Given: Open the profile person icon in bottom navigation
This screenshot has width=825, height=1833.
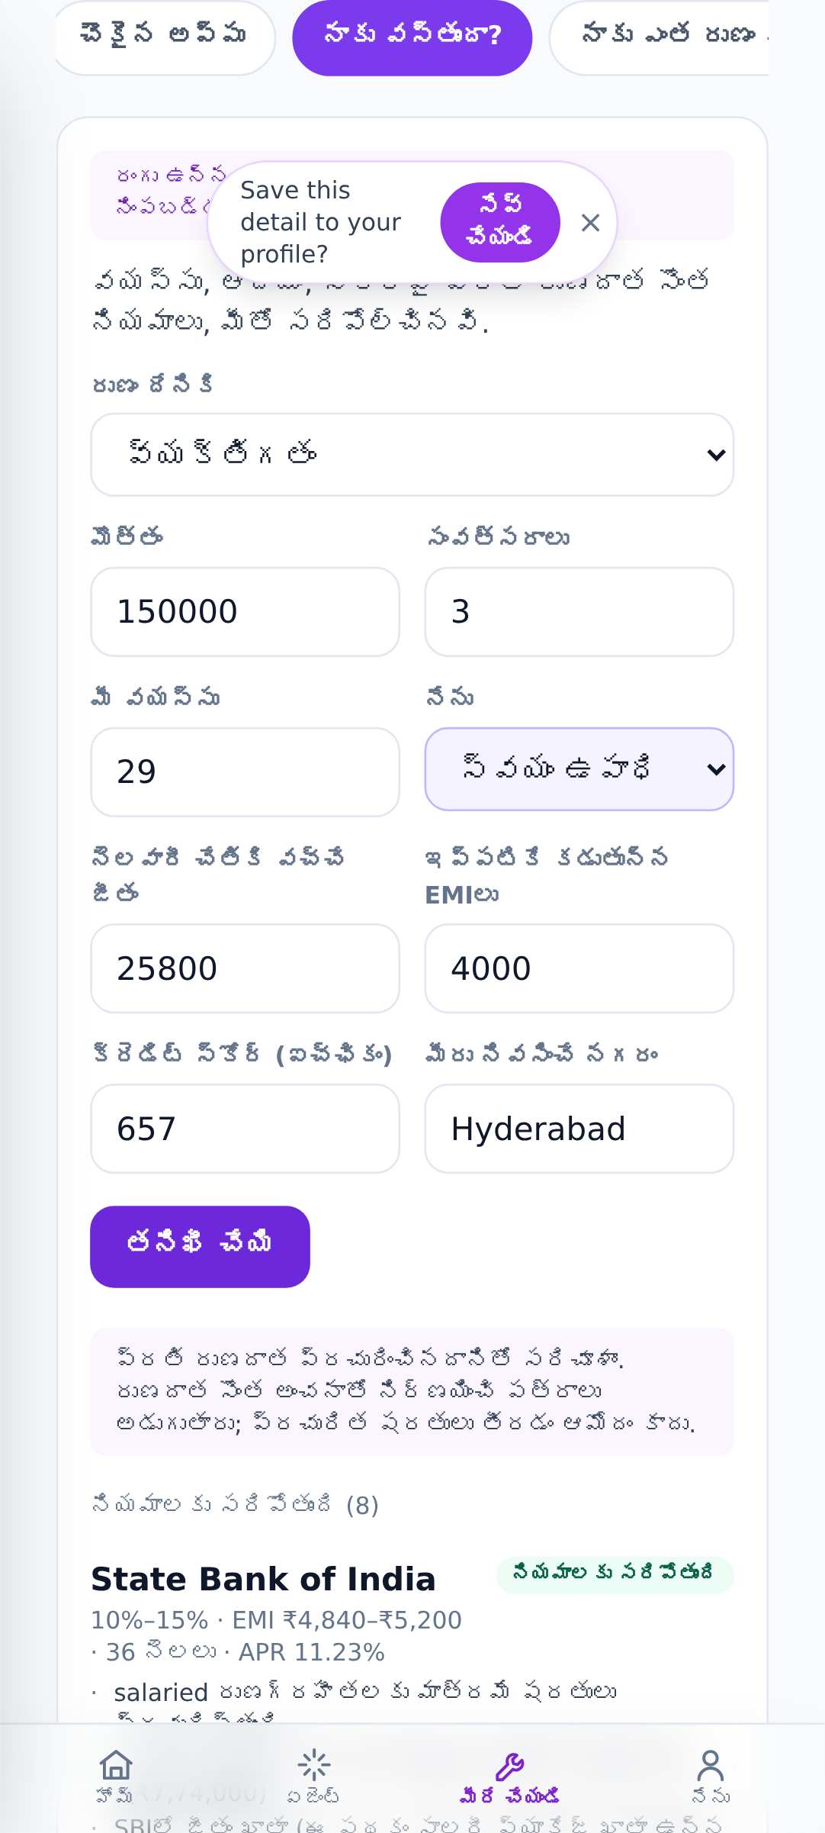Looking at the screenshot, I should click(x=710, y=1764).
